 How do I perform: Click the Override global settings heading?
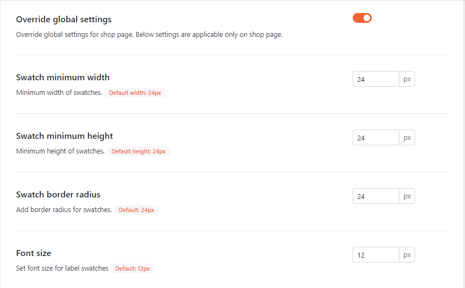tap(64, 20)
